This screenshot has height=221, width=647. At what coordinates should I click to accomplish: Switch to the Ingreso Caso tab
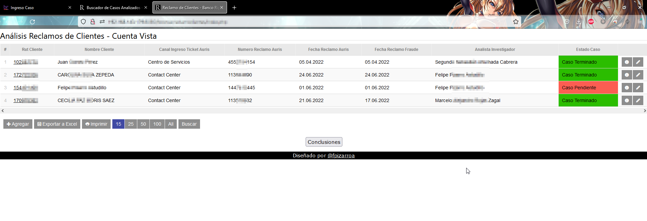click(x=37, y=7)
